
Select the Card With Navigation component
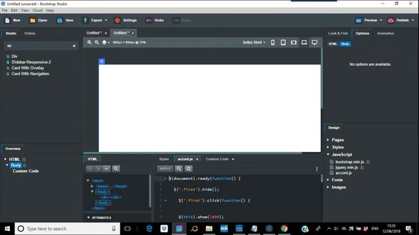pyautogui.click(x=30, y=74)
